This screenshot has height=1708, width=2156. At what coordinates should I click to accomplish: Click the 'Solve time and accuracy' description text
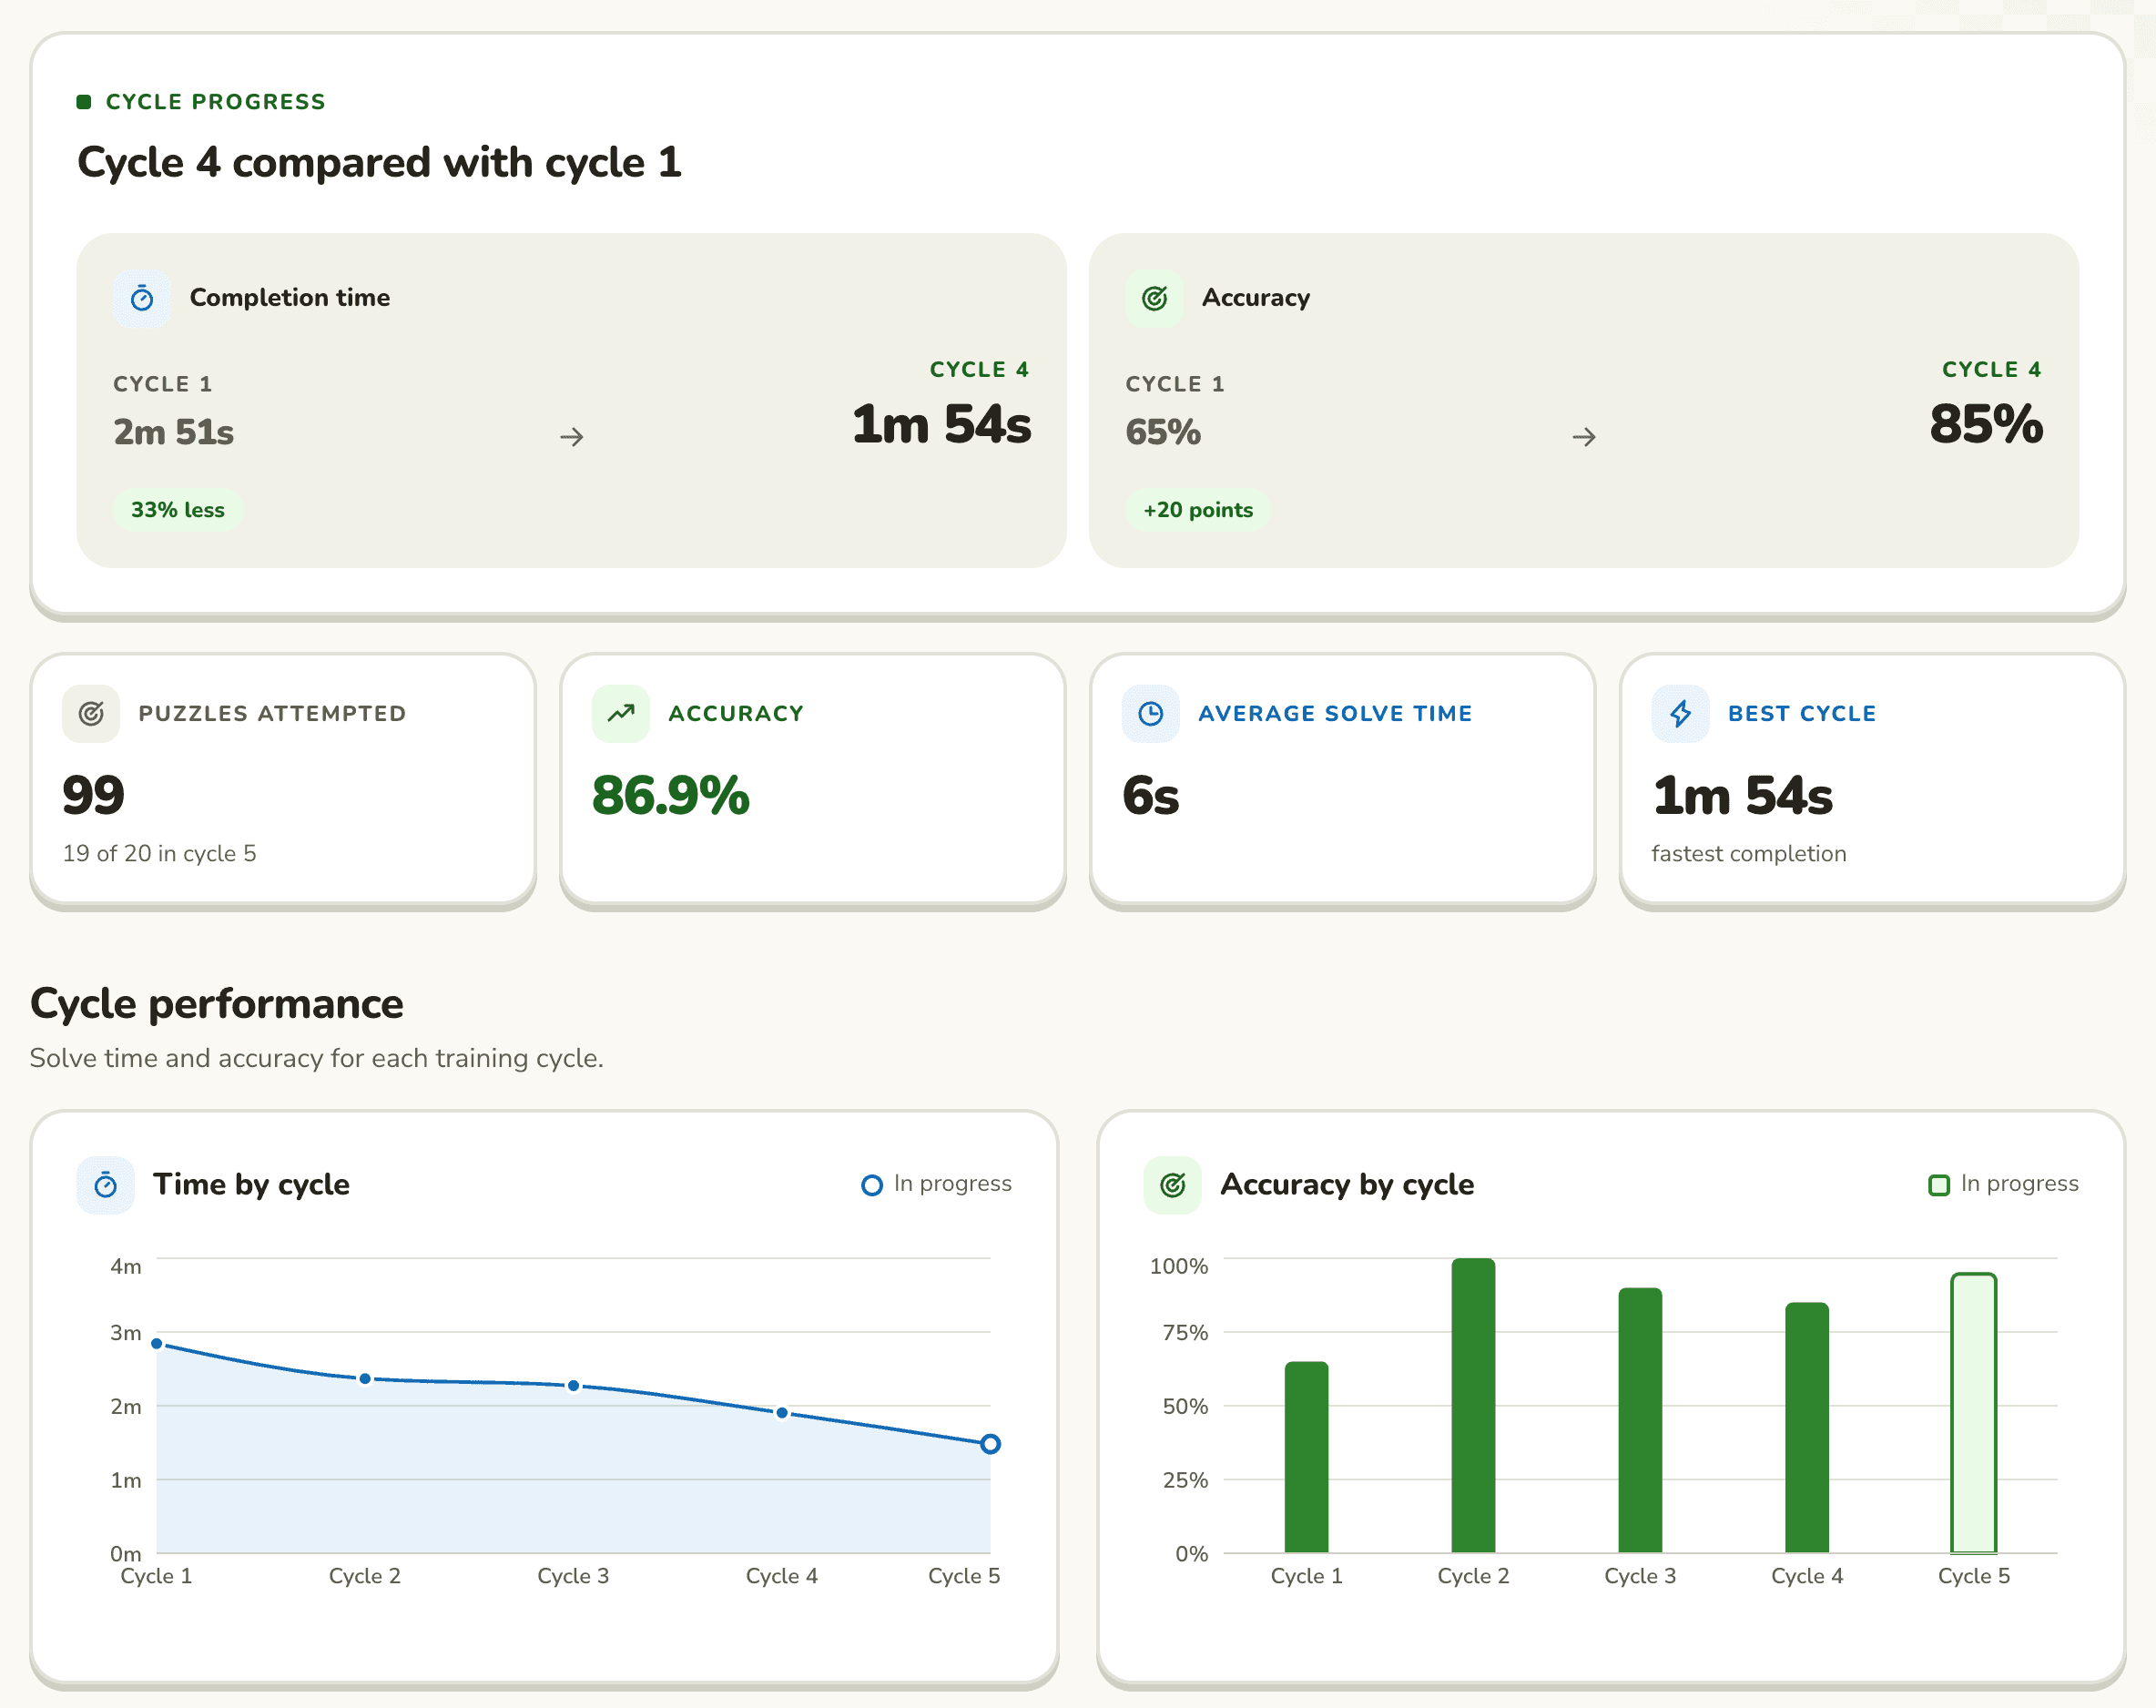pyautogui.click(x=317, y=1058)
